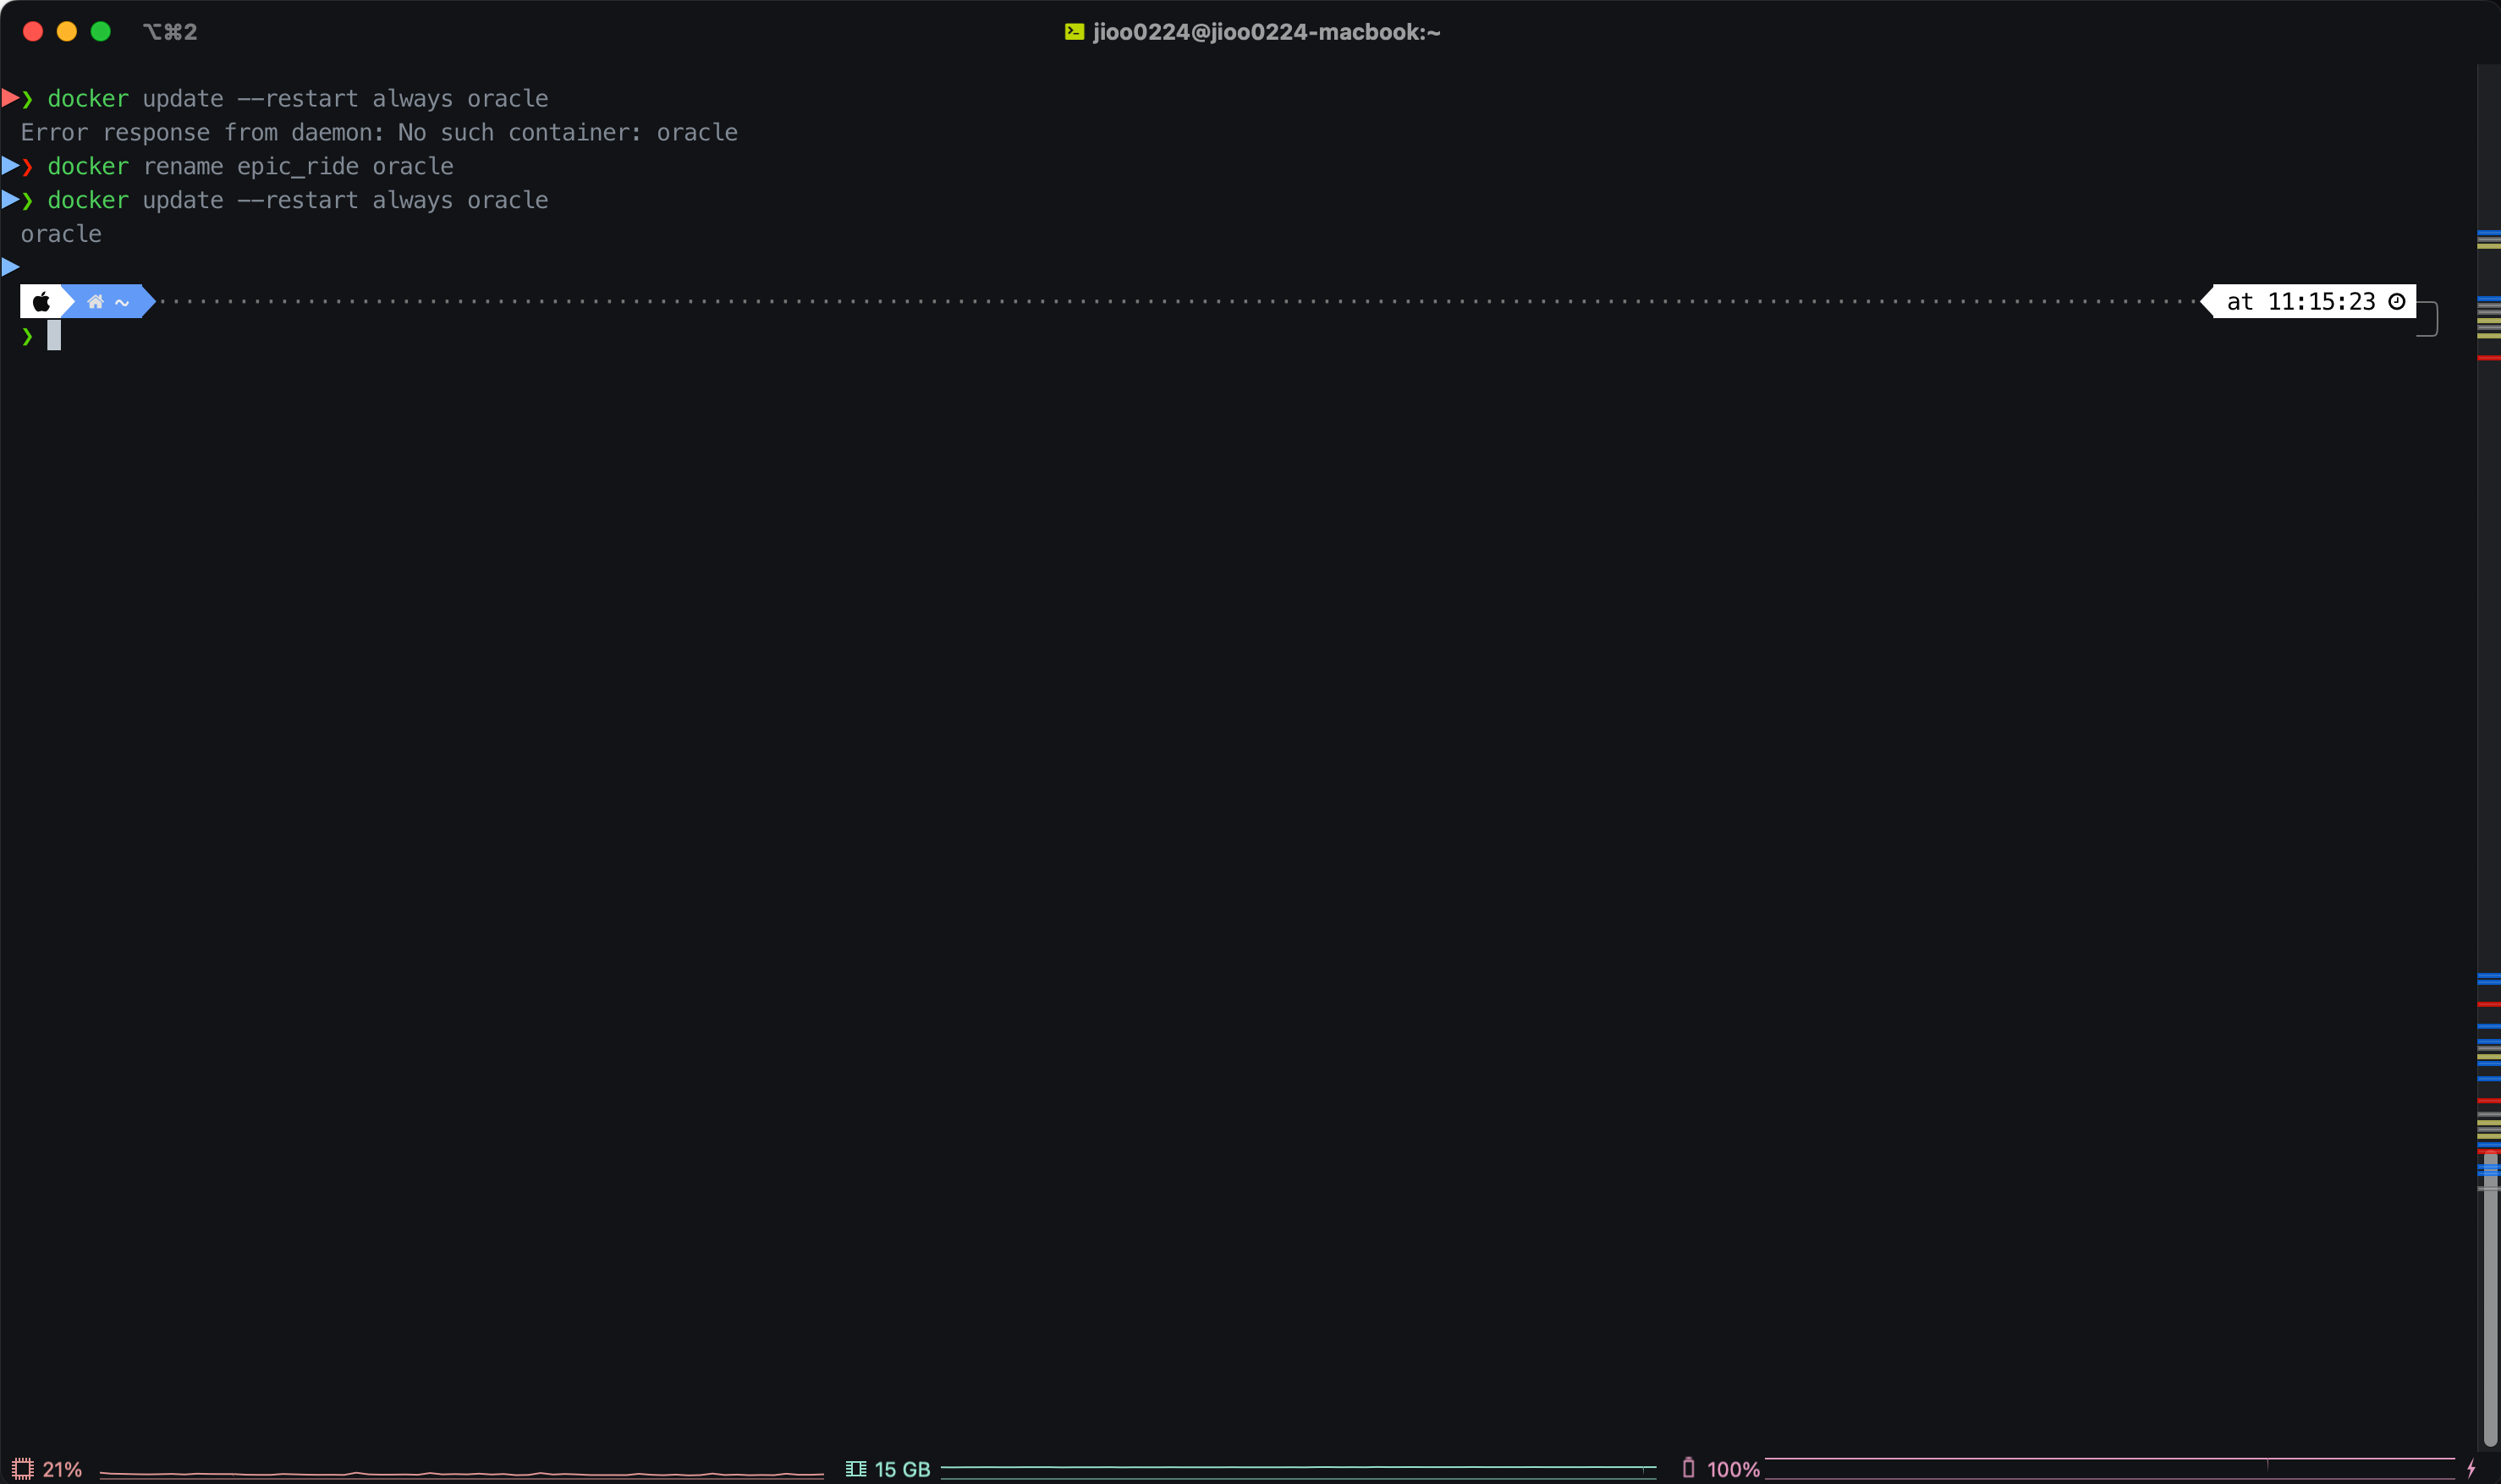This screenshot has height=1484, width=2501.
Task: Click the red failed-command mark arrow
Action: click(x=9, y=97)
